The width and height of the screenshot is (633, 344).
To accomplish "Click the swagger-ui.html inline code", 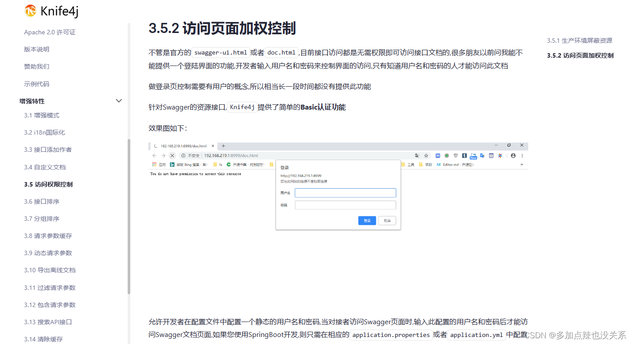I will point(221,53).
